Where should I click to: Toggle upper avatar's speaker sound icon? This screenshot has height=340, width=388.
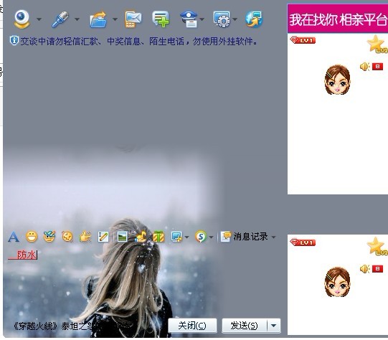click(365, 67)
